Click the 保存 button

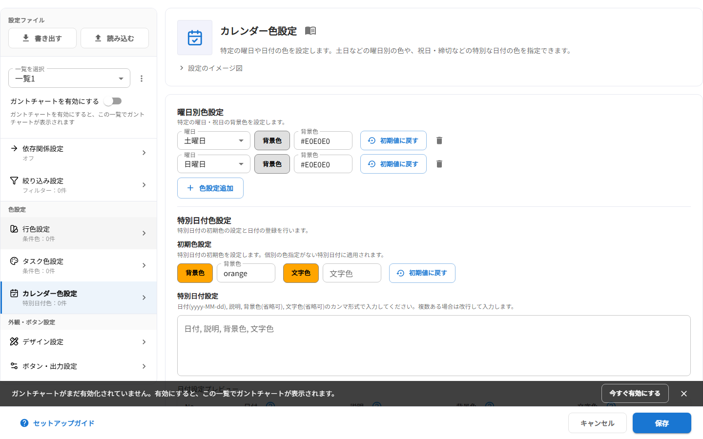click(x=662, y=423)
